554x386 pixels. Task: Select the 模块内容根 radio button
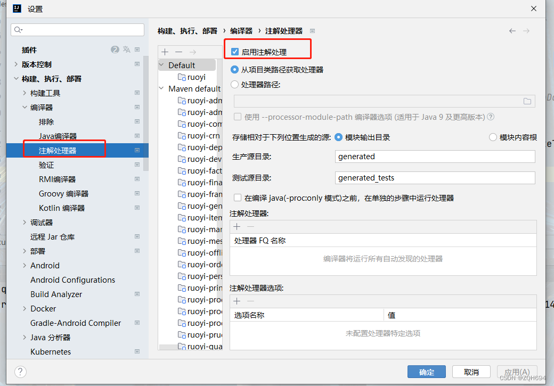493,136
